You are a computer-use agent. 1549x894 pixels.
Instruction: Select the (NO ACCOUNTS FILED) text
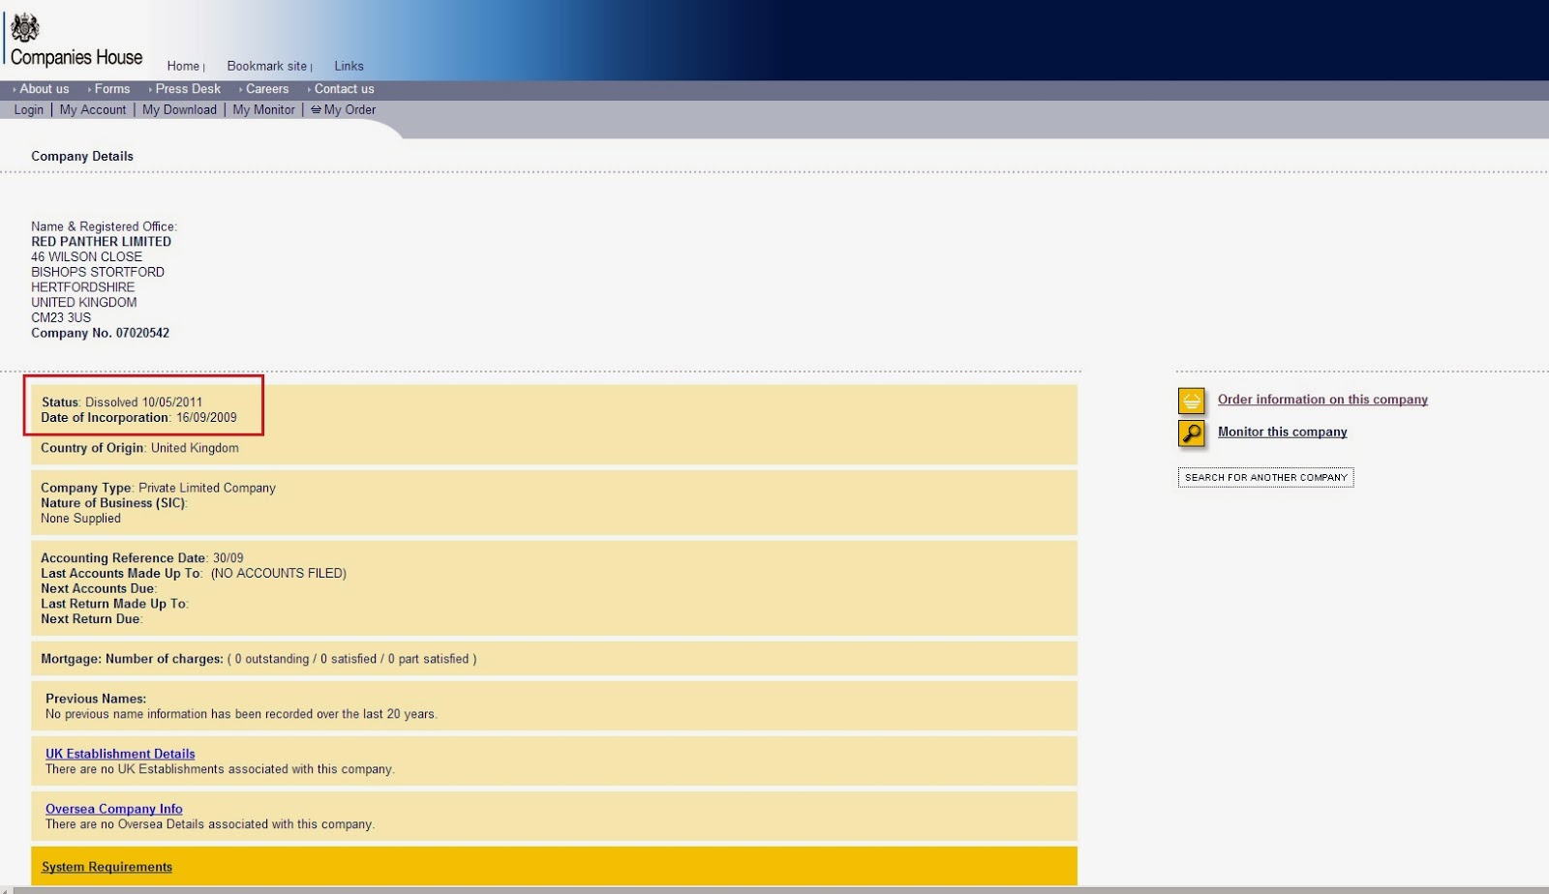click(x=279, y=574)
